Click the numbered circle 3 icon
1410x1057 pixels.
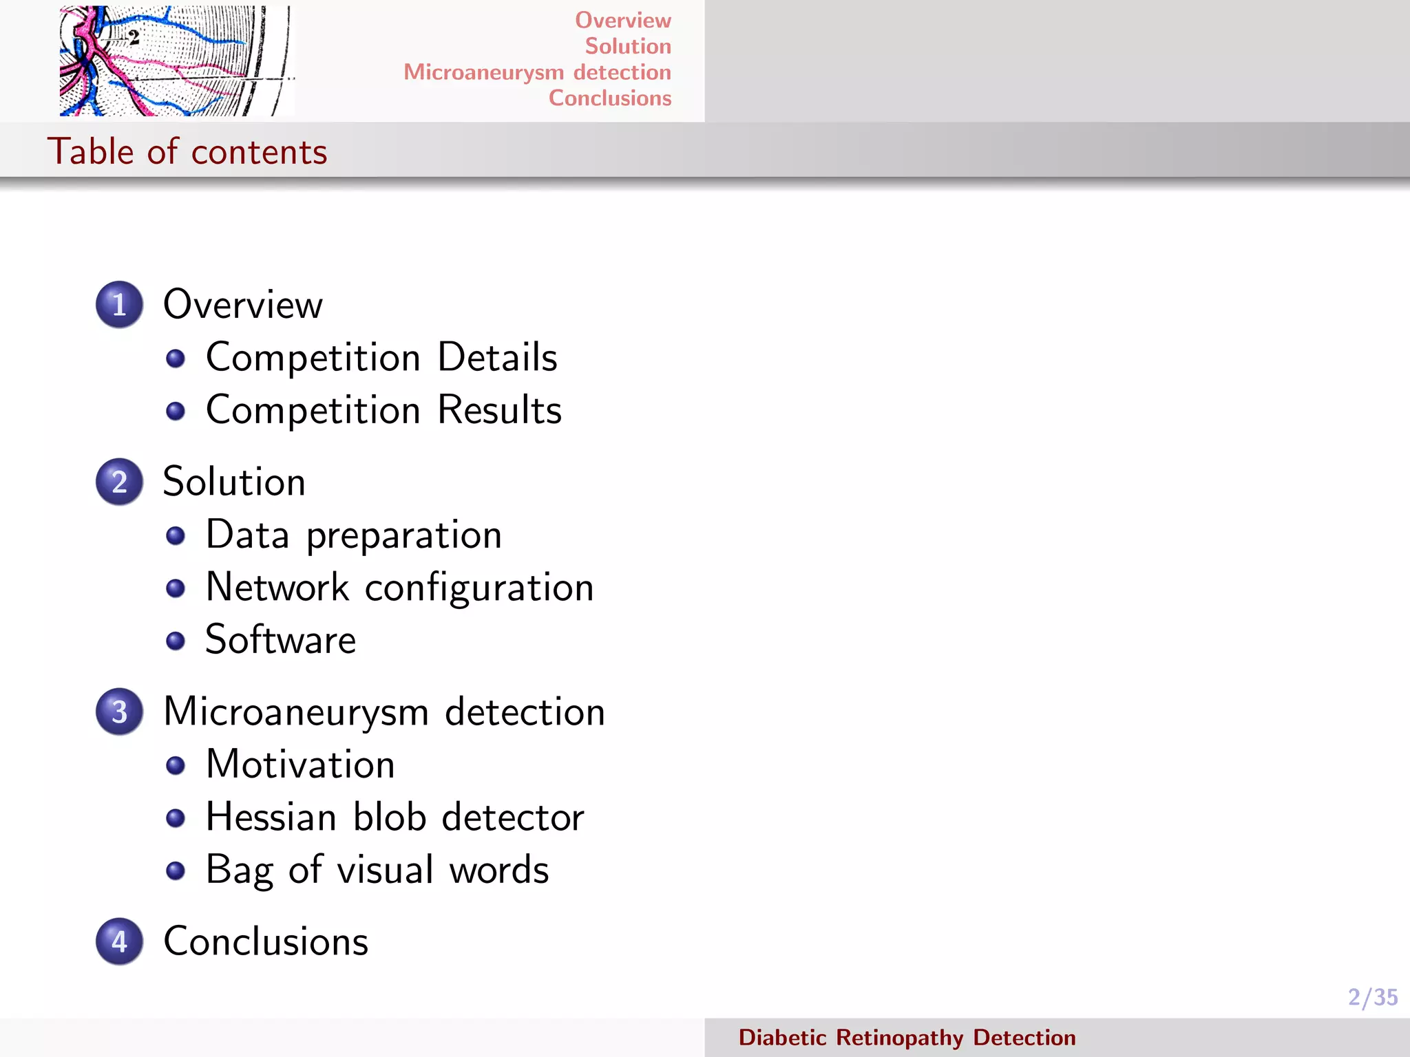click(x=119, y=712)
